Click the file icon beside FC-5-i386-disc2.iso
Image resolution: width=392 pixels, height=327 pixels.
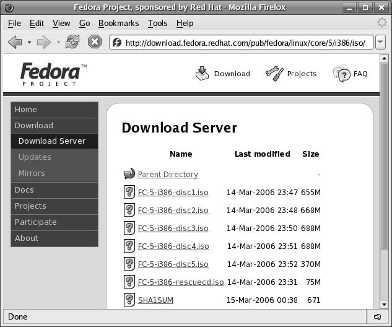(x=129, y=210)
